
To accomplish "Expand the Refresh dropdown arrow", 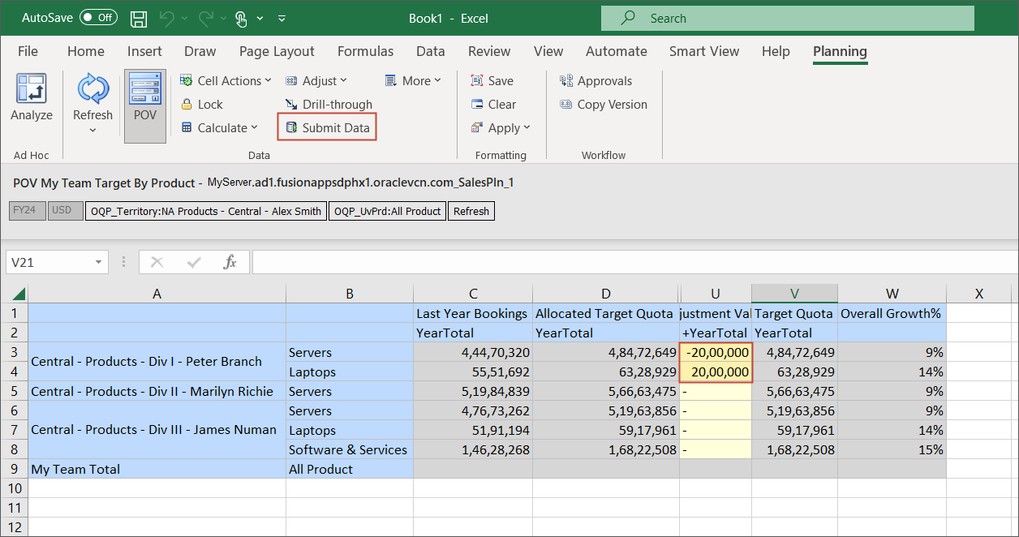I will click(92, 130).
